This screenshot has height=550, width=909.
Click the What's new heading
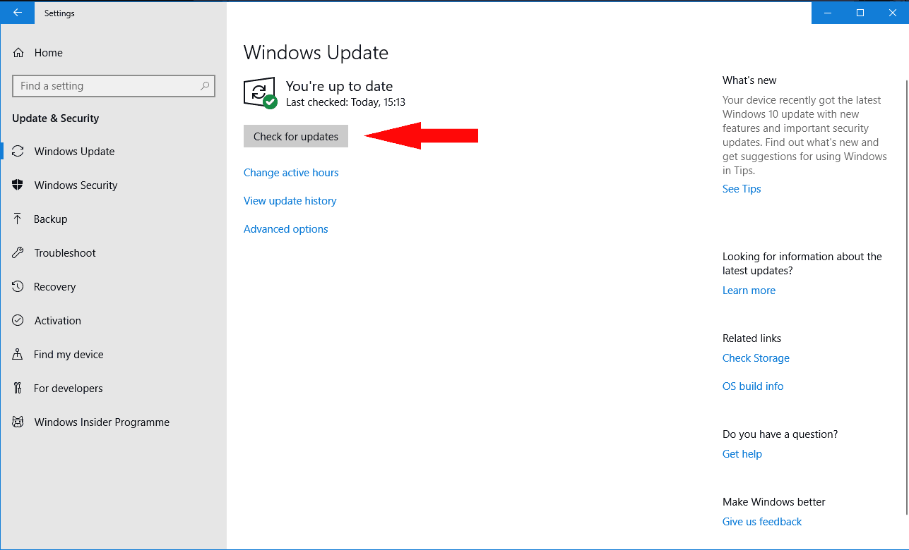point(749,80)
